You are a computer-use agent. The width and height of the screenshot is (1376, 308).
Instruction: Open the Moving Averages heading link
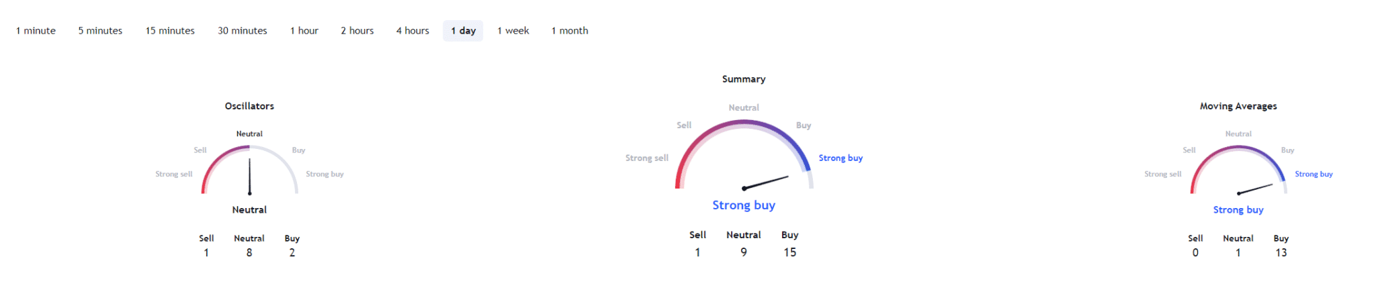tap(1238, 106)
